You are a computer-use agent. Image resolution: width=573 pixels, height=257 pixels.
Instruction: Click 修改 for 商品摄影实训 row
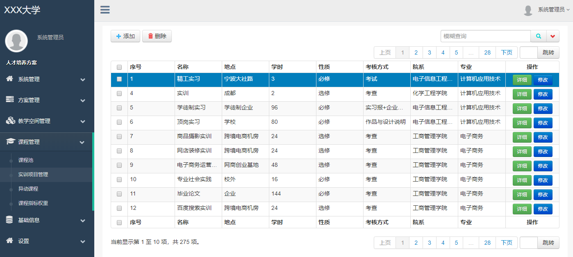click(543, 137)
